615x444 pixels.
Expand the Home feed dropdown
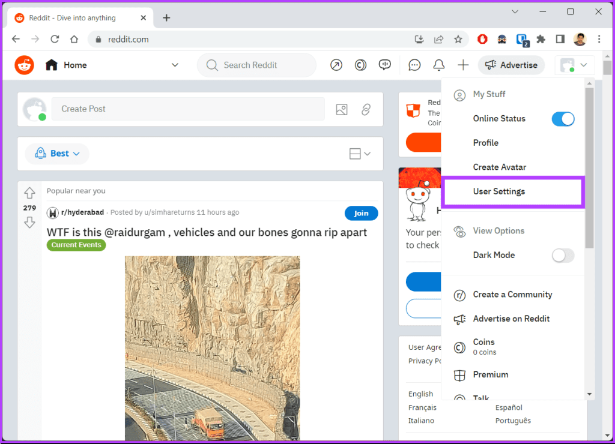[175, 65]
